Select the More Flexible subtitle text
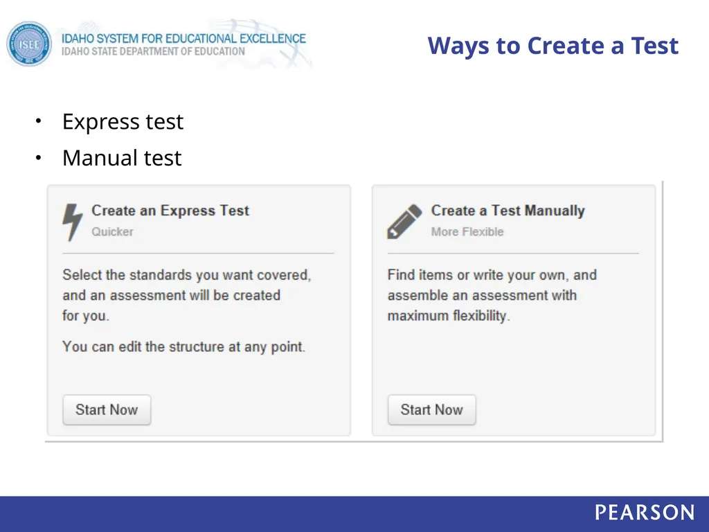This screenshot has height=532, width=709. 467,231
